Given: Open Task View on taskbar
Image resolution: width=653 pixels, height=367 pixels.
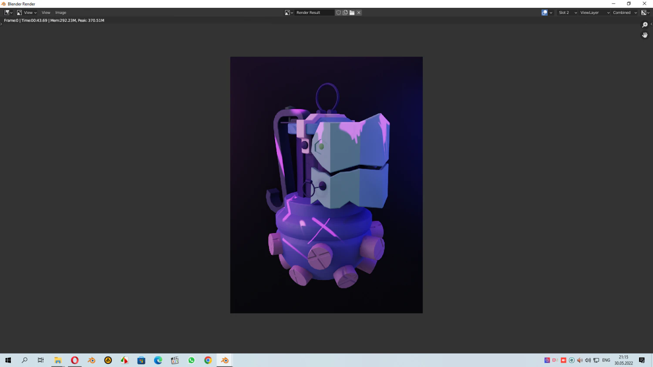Looking at the screenshot, I should (x=41, y=360).
